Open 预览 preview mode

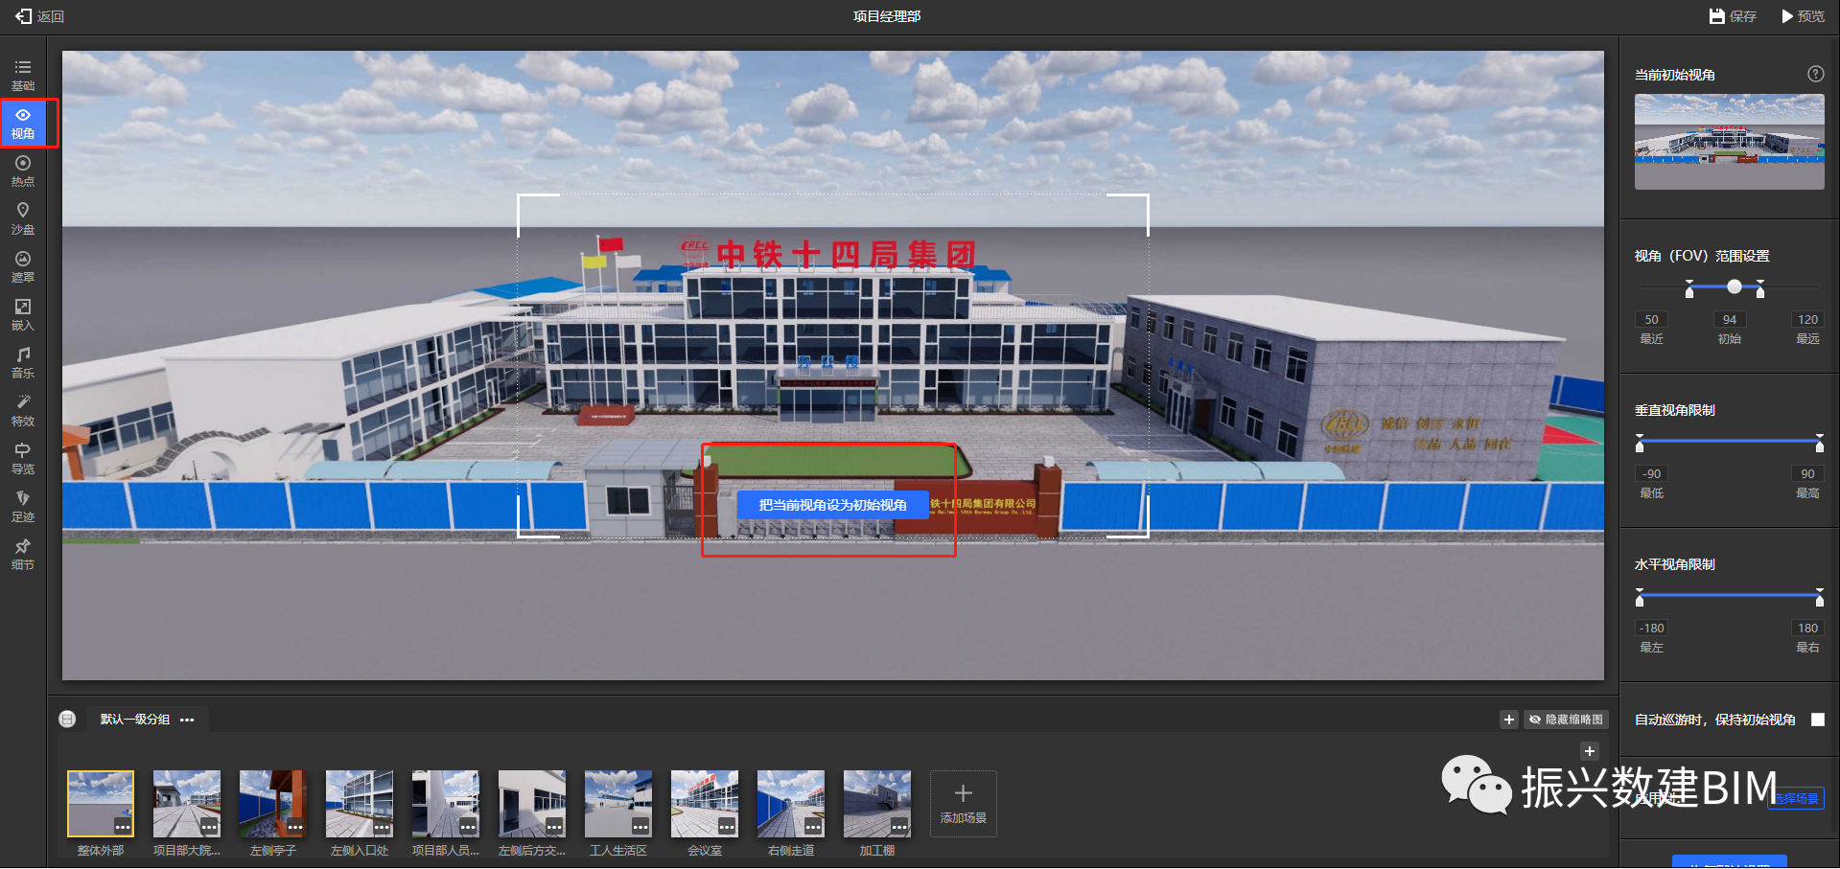(x=1803, y=16)
